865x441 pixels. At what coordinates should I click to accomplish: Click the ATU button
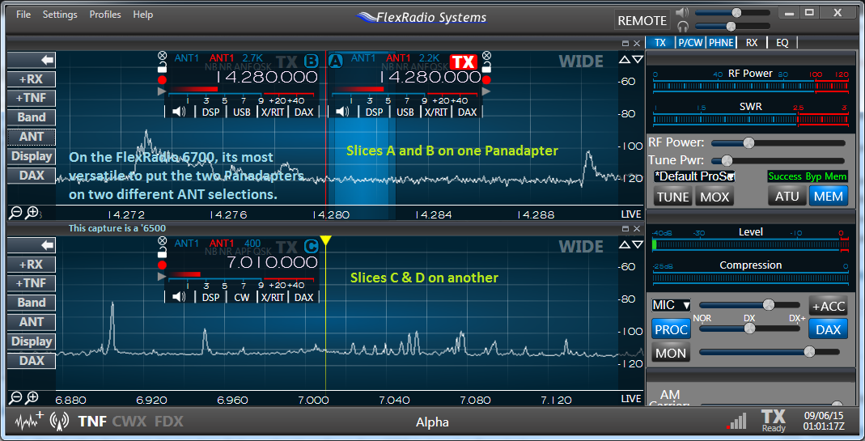(787, 196)
